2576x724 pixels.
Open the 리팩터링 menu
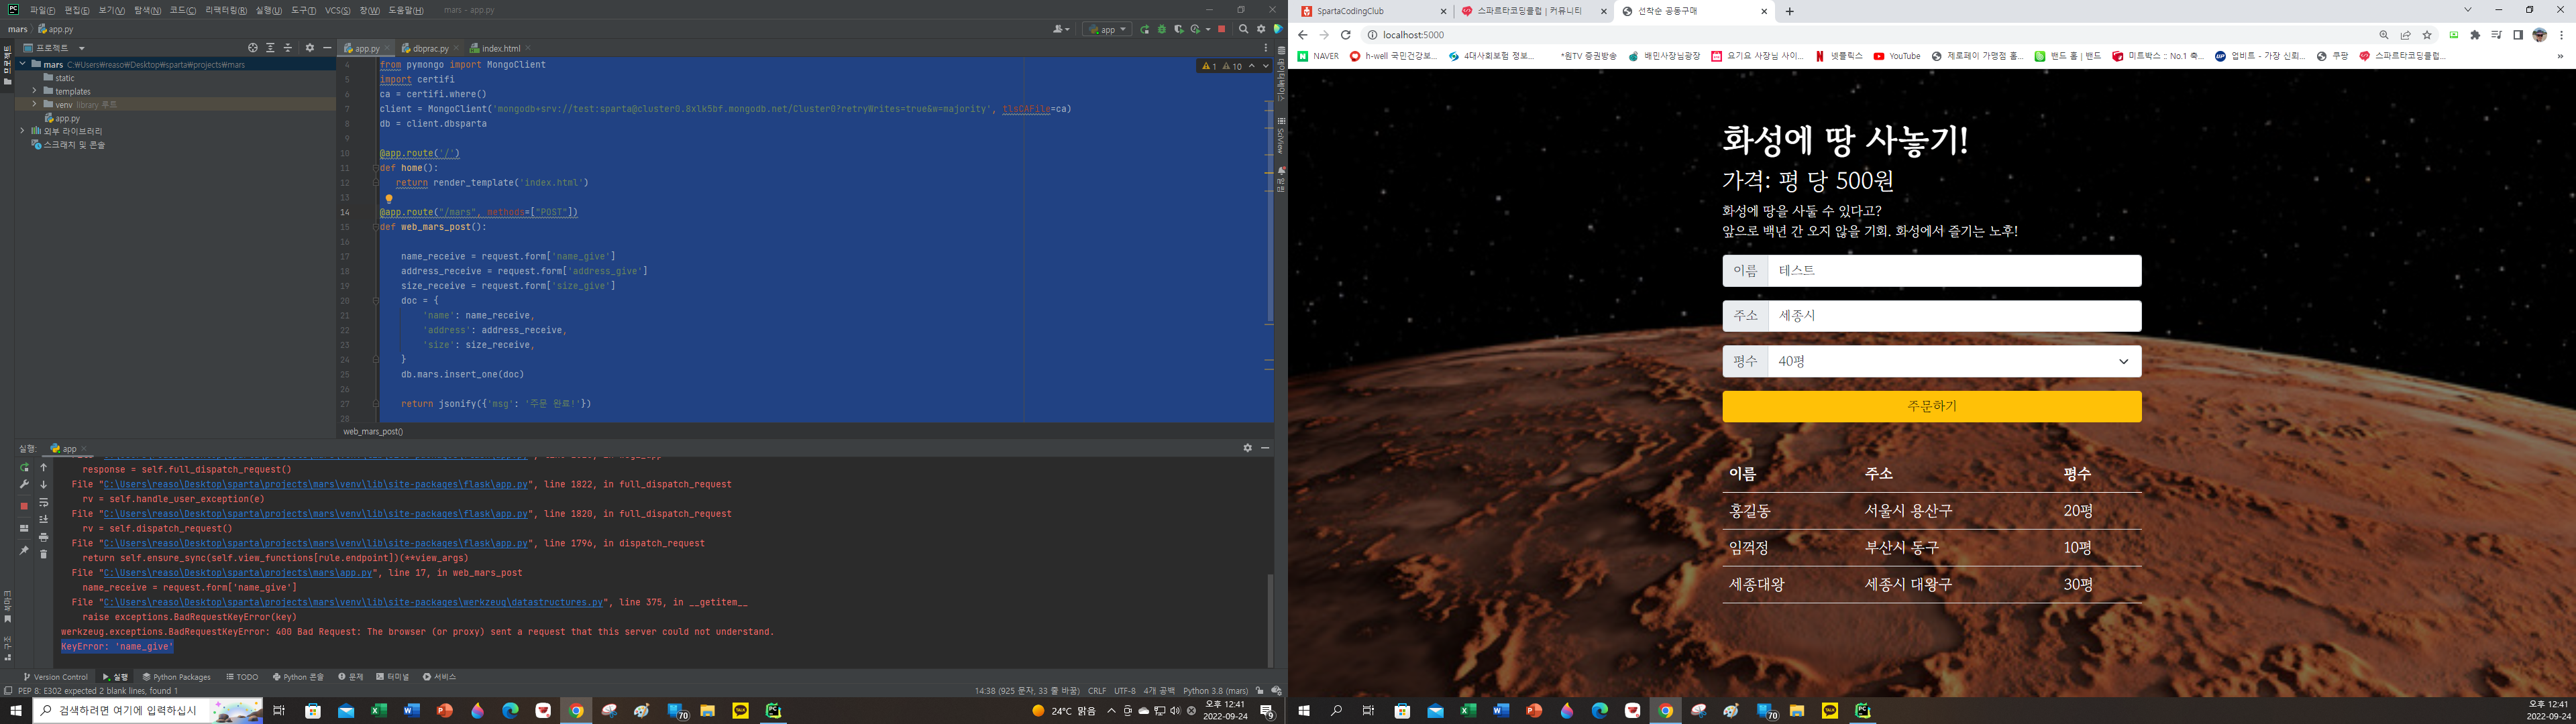tap(225, 10)
